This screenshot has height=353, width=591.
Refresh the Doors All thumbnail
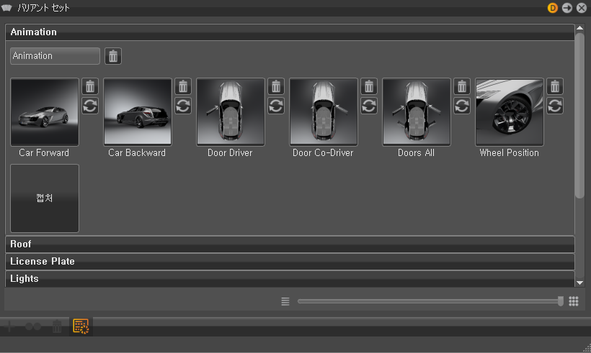click(x=462, y=106)
